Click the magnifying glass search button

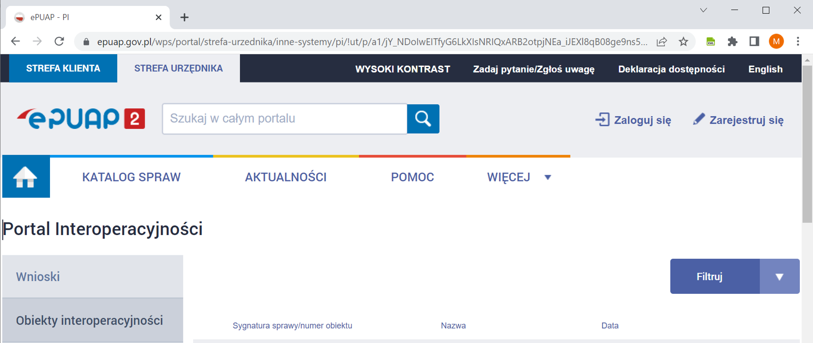[423, 119]
